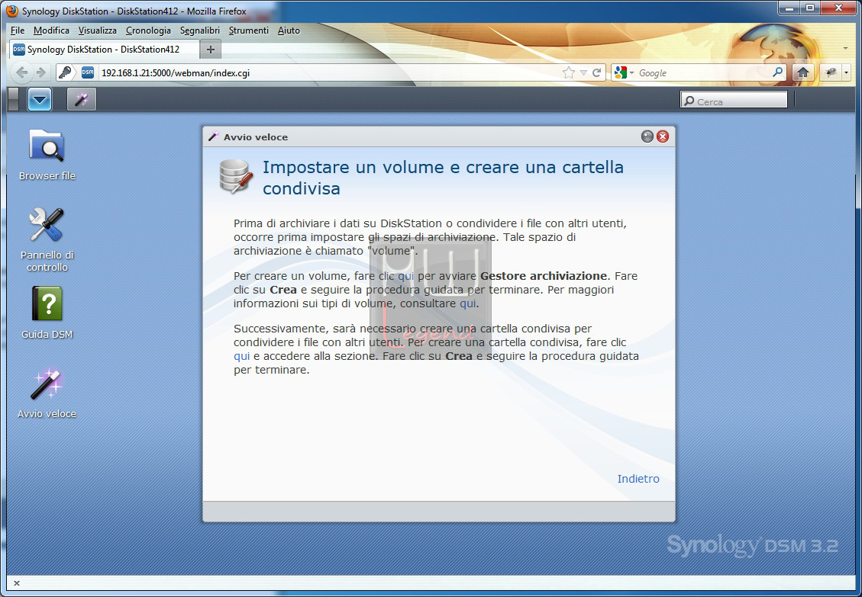Bookmark the page with the star icon
The image size is (862, 597).
(569, 72)
